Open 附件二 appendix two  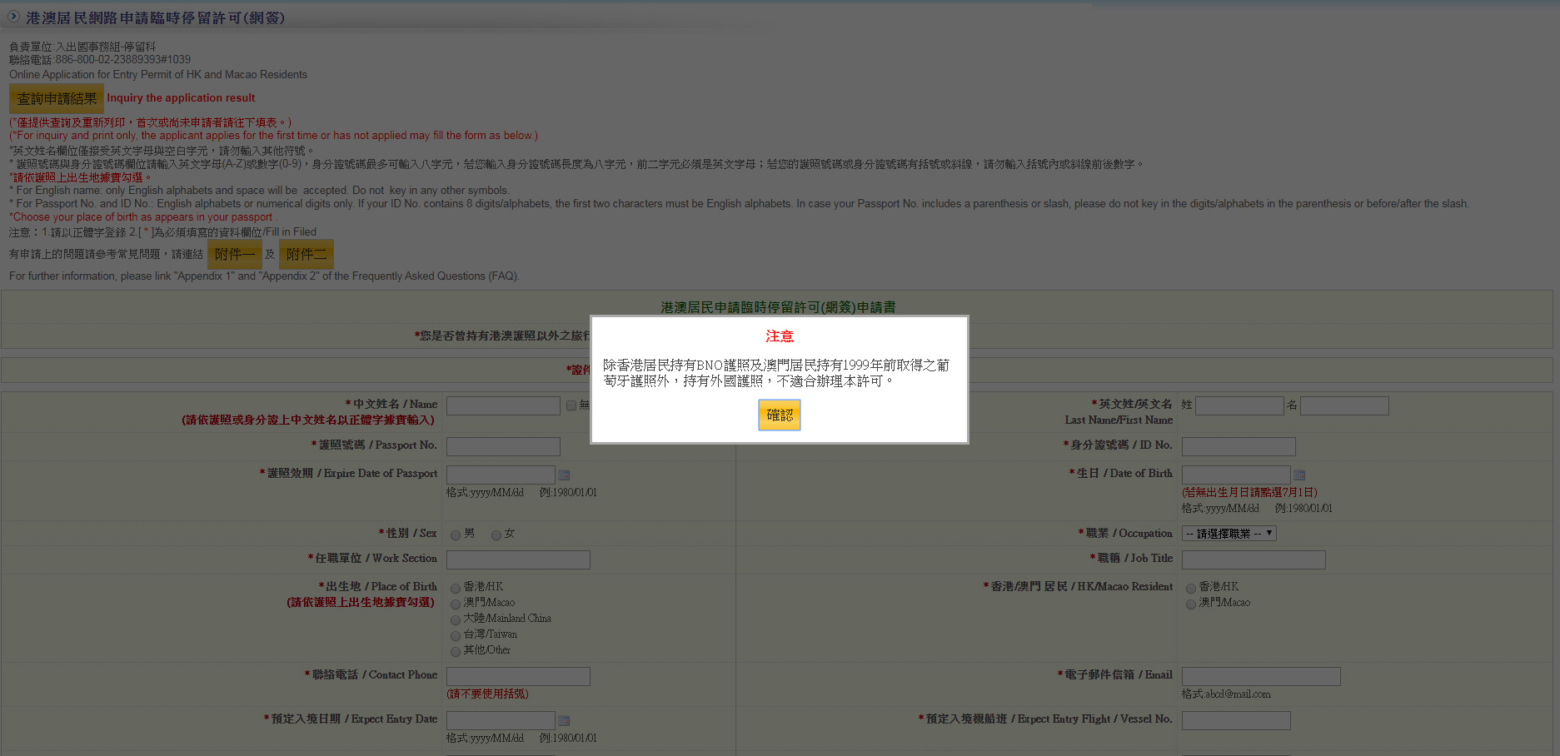click(x=306, y=255)
